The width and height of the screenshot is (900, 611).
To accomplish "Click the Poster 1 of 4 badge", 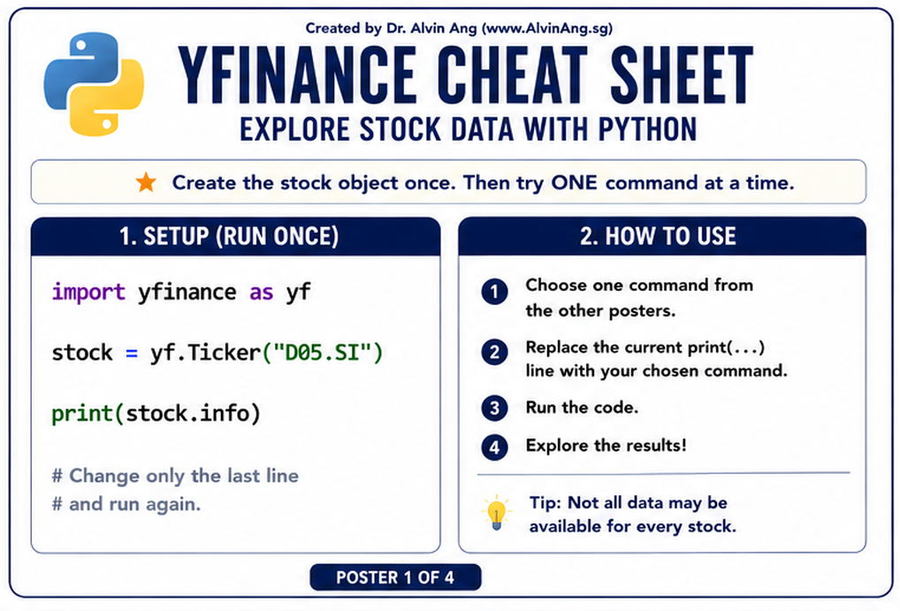I will 395,577.
